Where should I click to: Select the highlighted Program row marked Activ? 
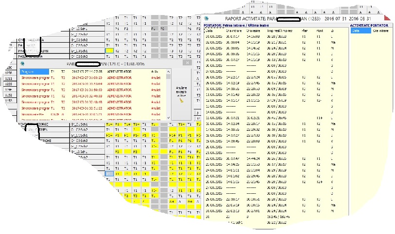point(93,72)
